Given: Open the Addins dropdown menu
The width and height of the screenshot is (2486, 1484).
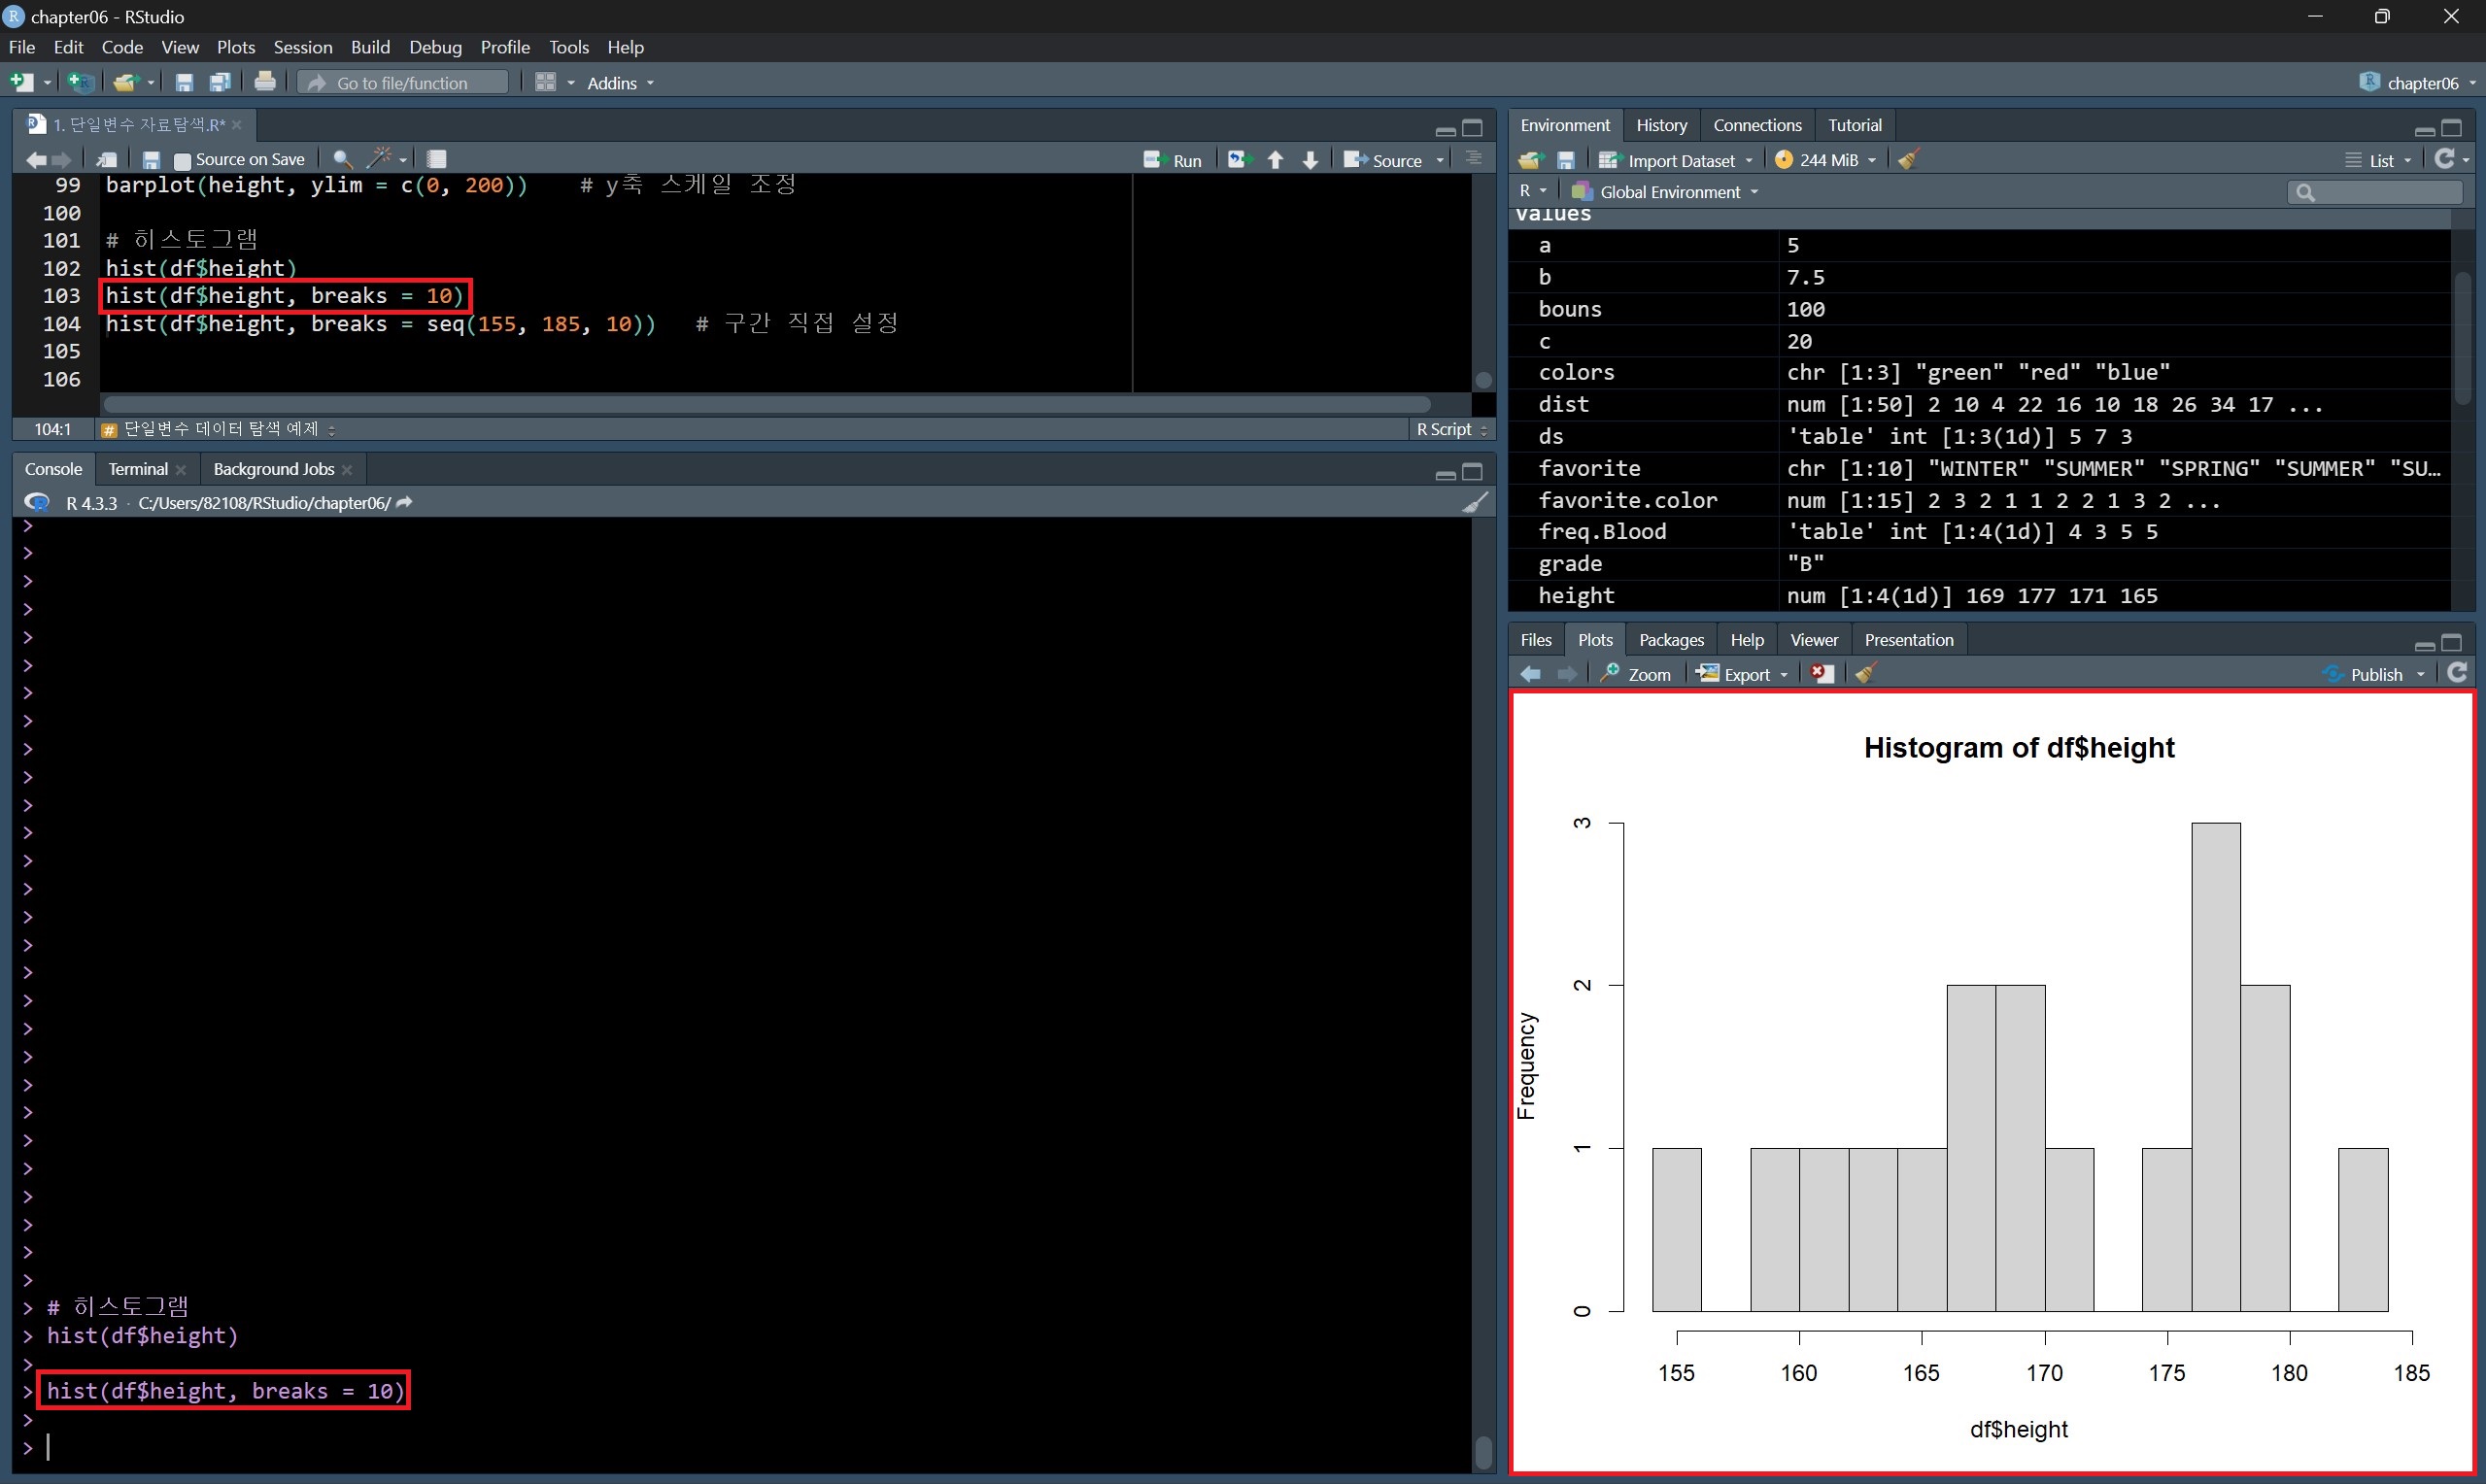Looking at the screenshot, I should pos(620,83).
